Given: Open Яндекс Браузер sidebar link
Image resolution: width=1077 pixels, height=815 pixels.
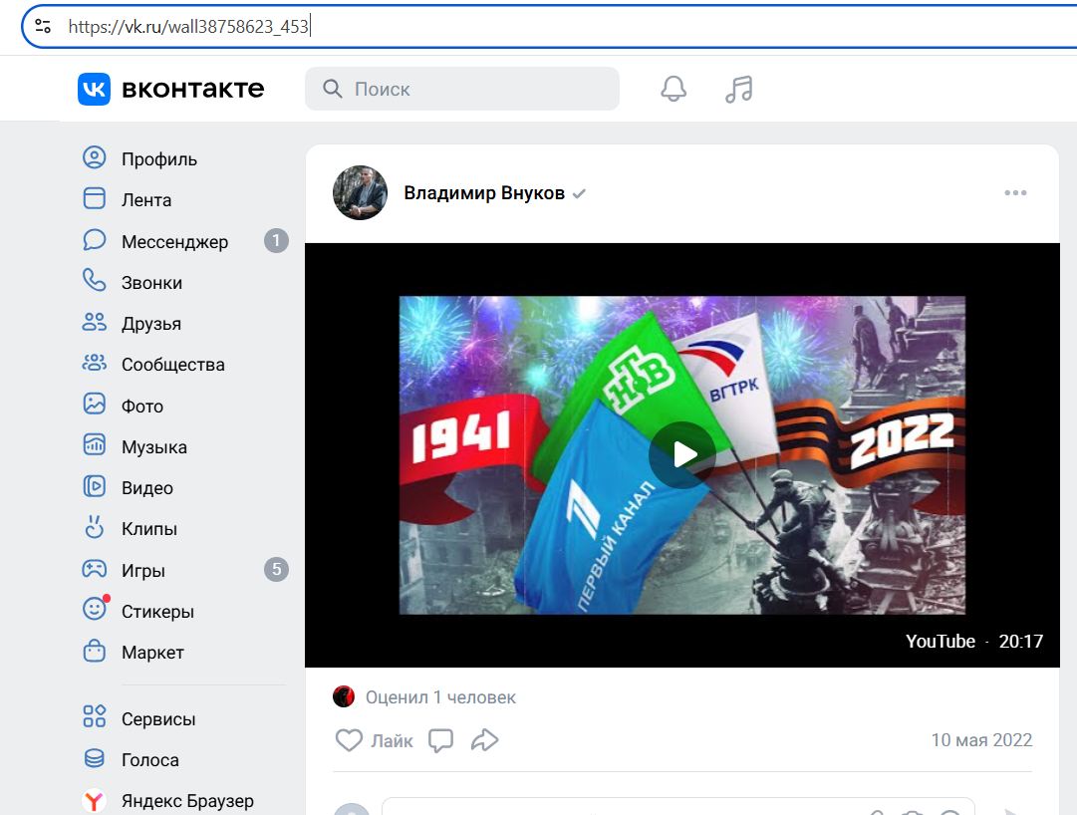Looking at the screenshot, I should tap(187, 801).
